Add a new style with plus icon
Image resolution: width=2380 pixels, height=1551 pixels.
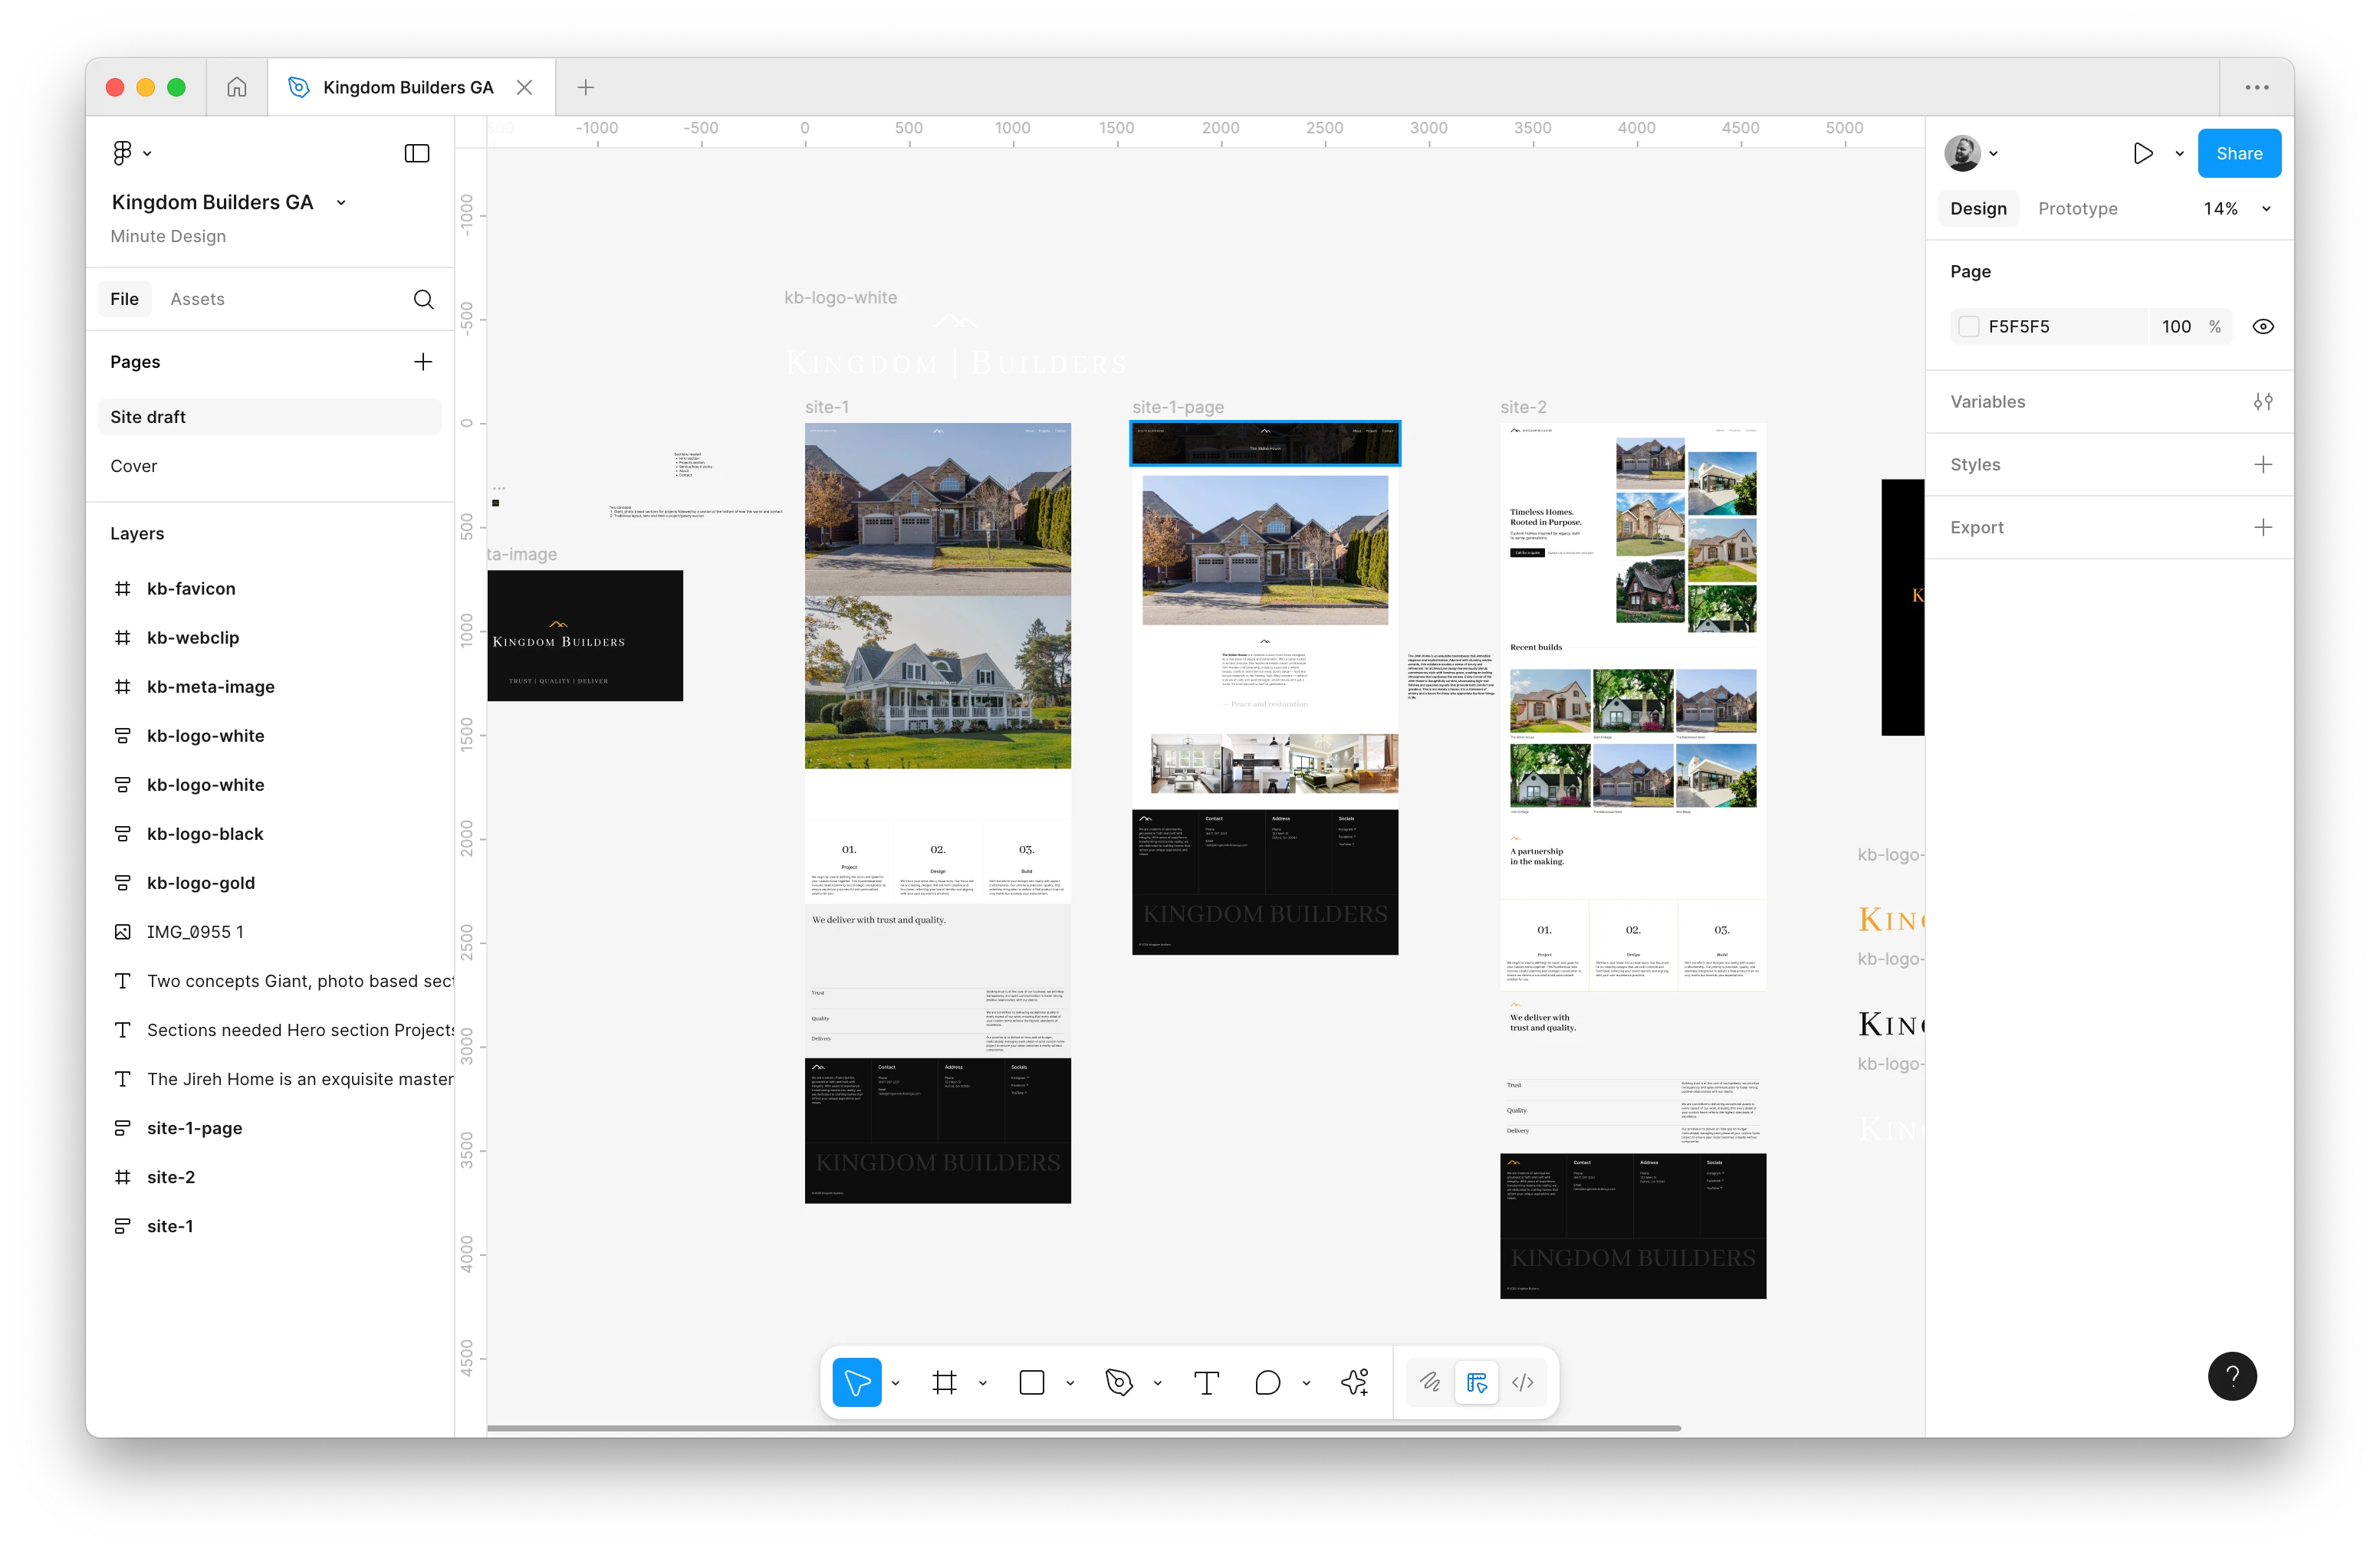(x=2263, y=464)
